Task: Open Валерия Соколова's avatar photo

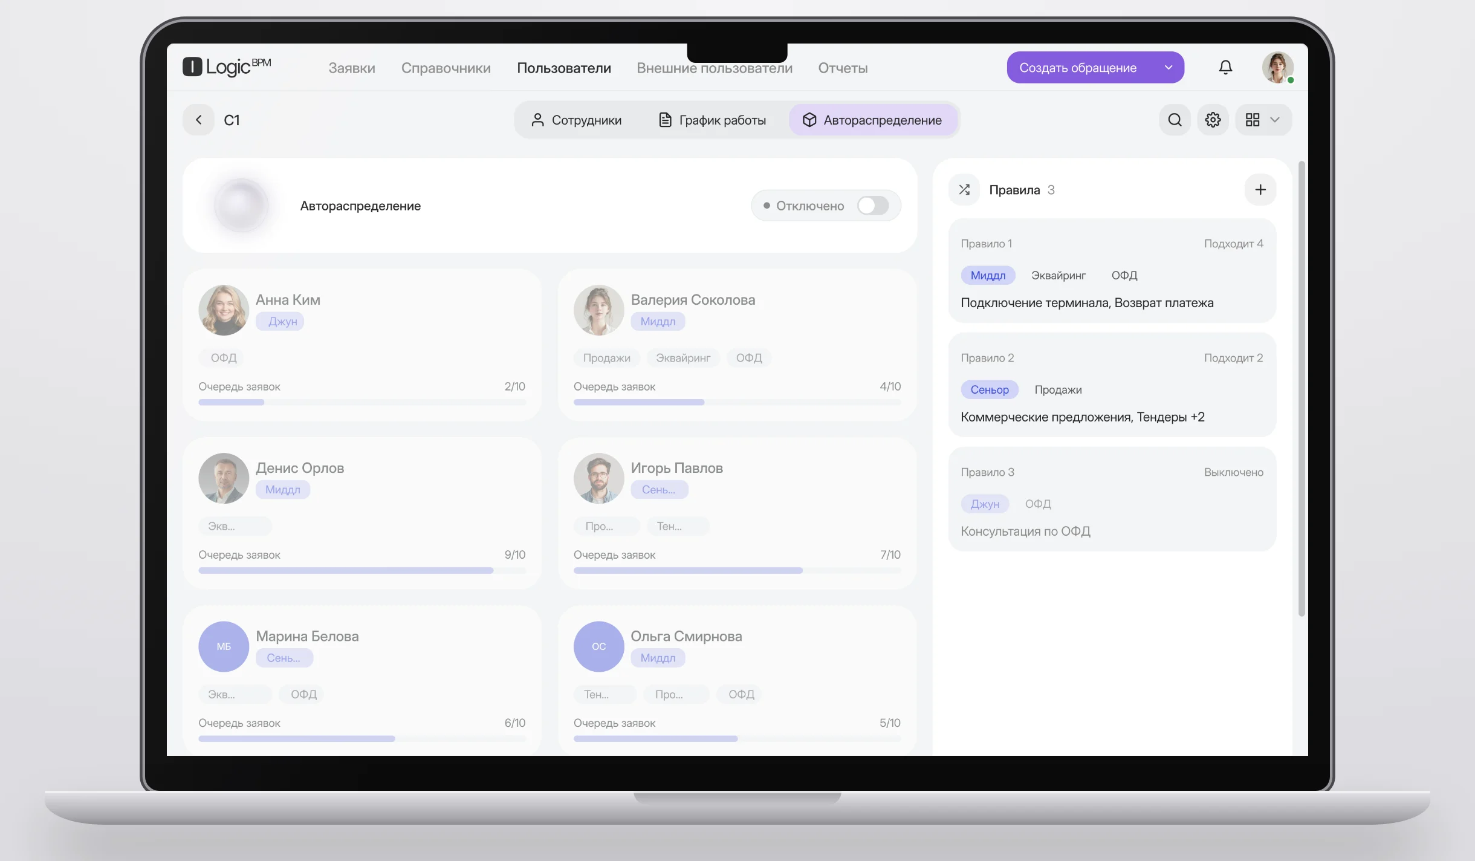Action: click(x=598, y=310)
